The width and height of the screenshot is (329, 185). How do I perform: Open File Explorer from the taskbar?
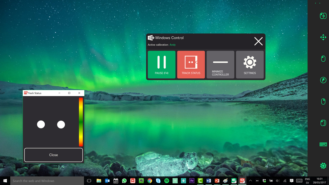(x=99, y=181)
